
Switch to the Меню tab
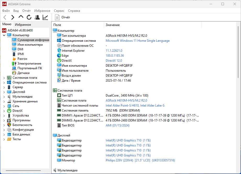click(x=7, y=24)
